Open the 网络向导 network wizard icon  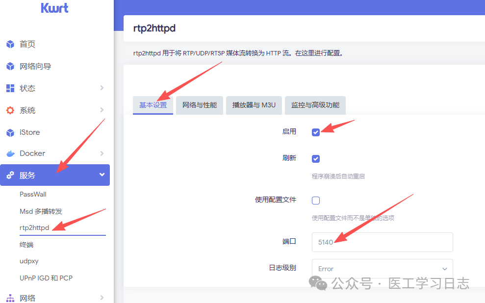[x=11, y=66]
